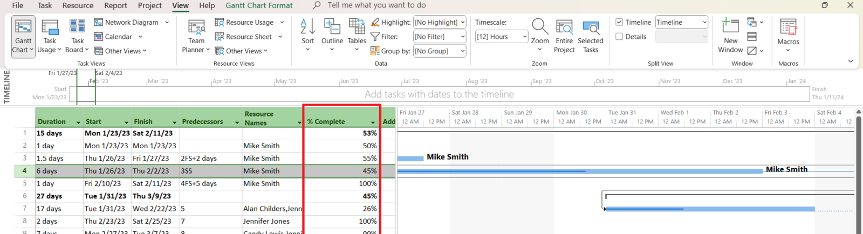This screenshot has width=863, height=234.
Task: Click the Add New Column header
Action: [x=388, y=117]
